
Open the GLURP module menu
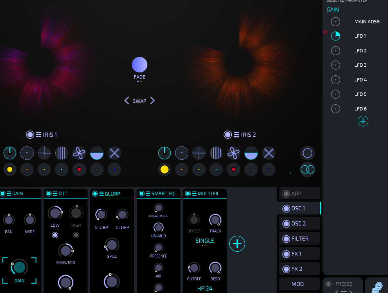(x=102, y=194)
